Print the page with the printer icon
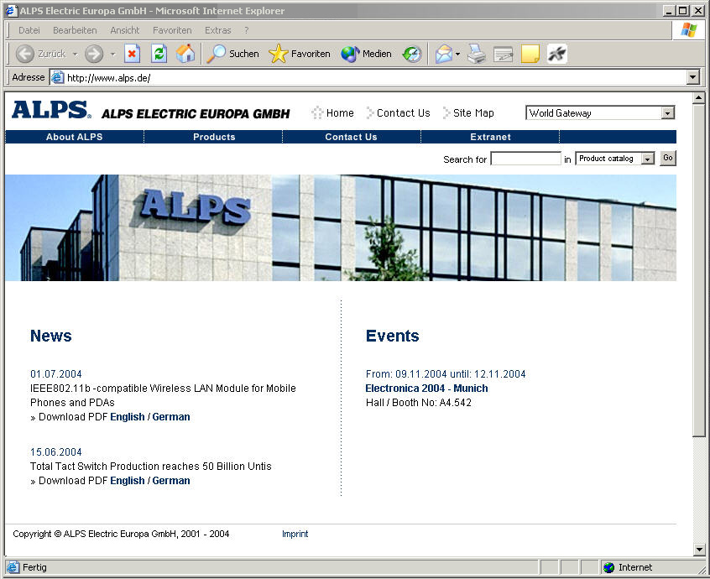 (x=477, y=54)
